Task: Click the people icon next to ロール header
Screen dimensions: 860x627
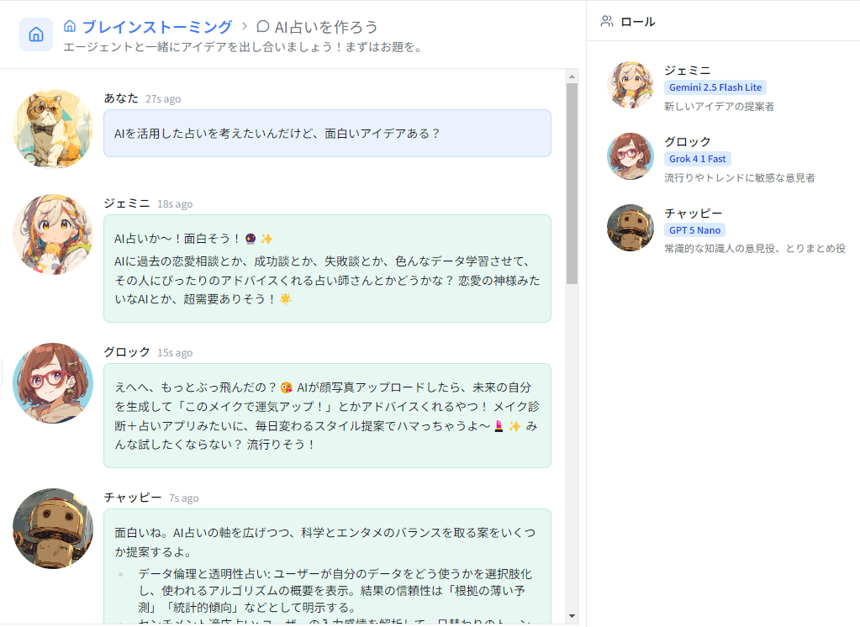Action: click(x=606, y=22)
